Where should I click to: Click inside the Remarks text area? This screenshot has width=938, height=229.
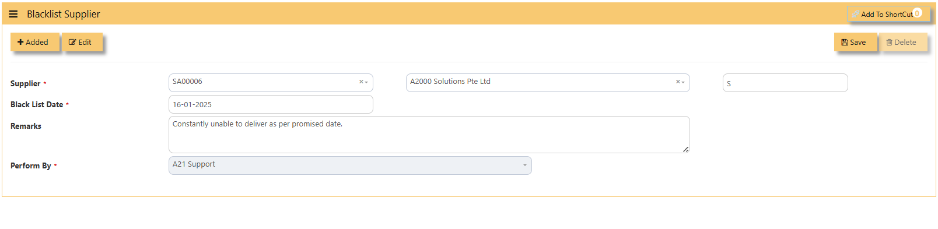pyautogui.click(x=429, y=135)
